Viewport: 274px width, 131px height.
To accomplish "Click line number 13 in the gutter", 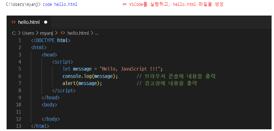I will [x=18, y=126].
